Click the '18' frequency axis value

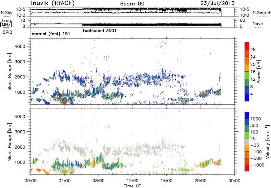(x=23, y=20)
